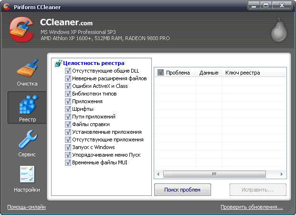Switch to the Очистка label tab
296x215 pixels.
pyautogui.click(x=27, y=84)
